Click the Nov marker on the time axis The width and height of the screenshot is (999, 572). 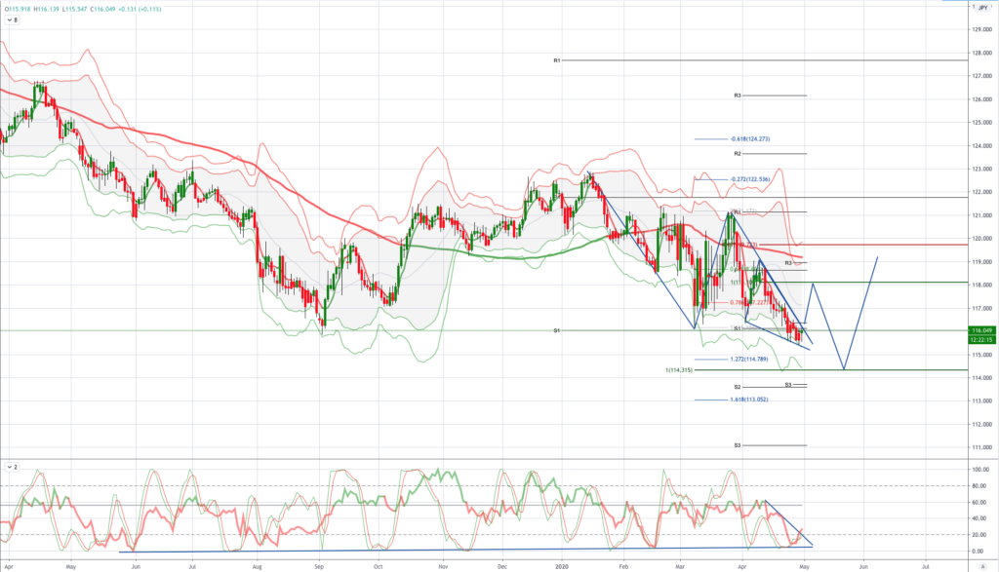point(442,565)
